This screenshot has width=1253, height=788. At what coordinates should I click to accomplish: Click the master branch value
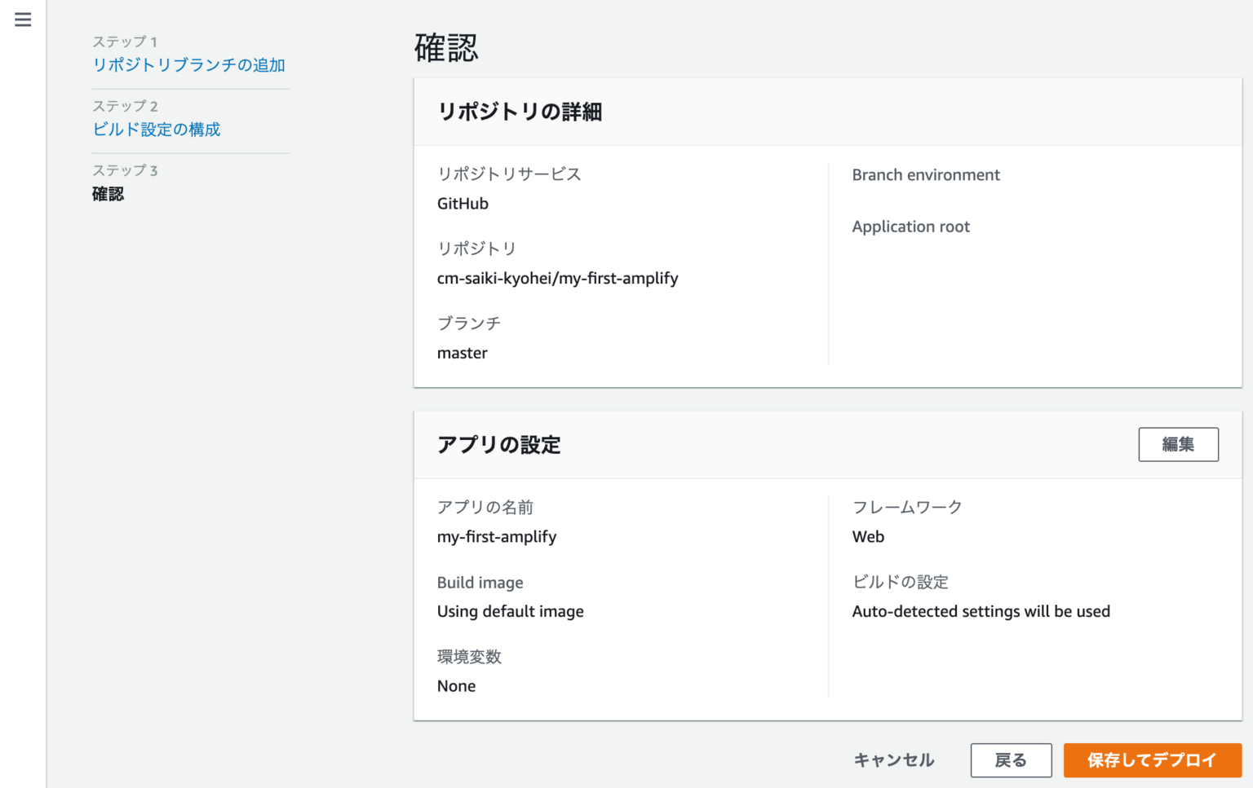point(463,353)
